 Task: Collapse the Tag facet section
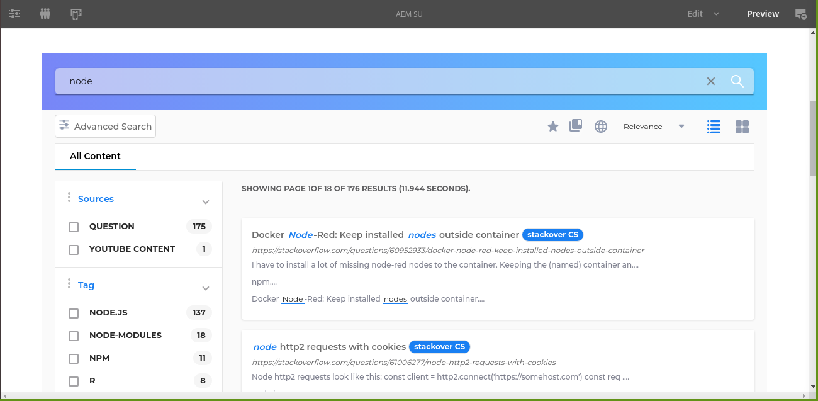[x=205, y=288]
